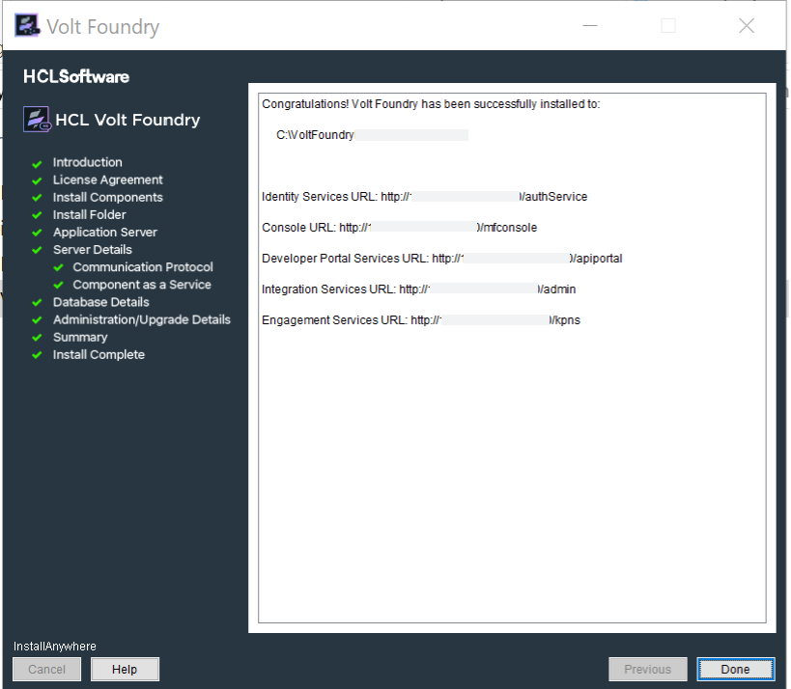Select the Install Folder step label
Image resolution: width=791 pixels, height=689 pixels.
pos(89,215)
